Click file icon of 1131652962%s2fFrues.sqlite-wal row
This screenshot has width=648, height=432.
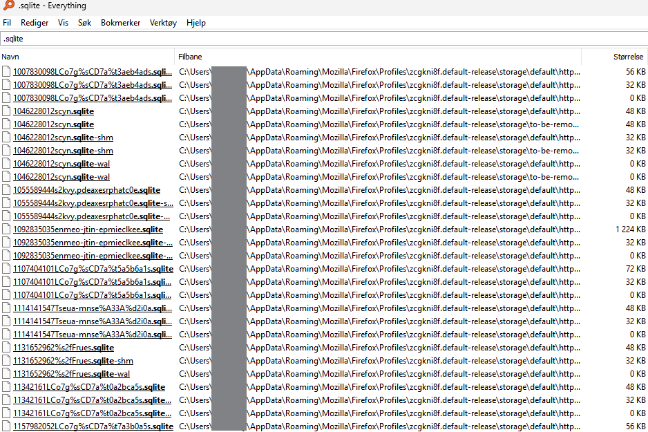[x=6, y=374]
